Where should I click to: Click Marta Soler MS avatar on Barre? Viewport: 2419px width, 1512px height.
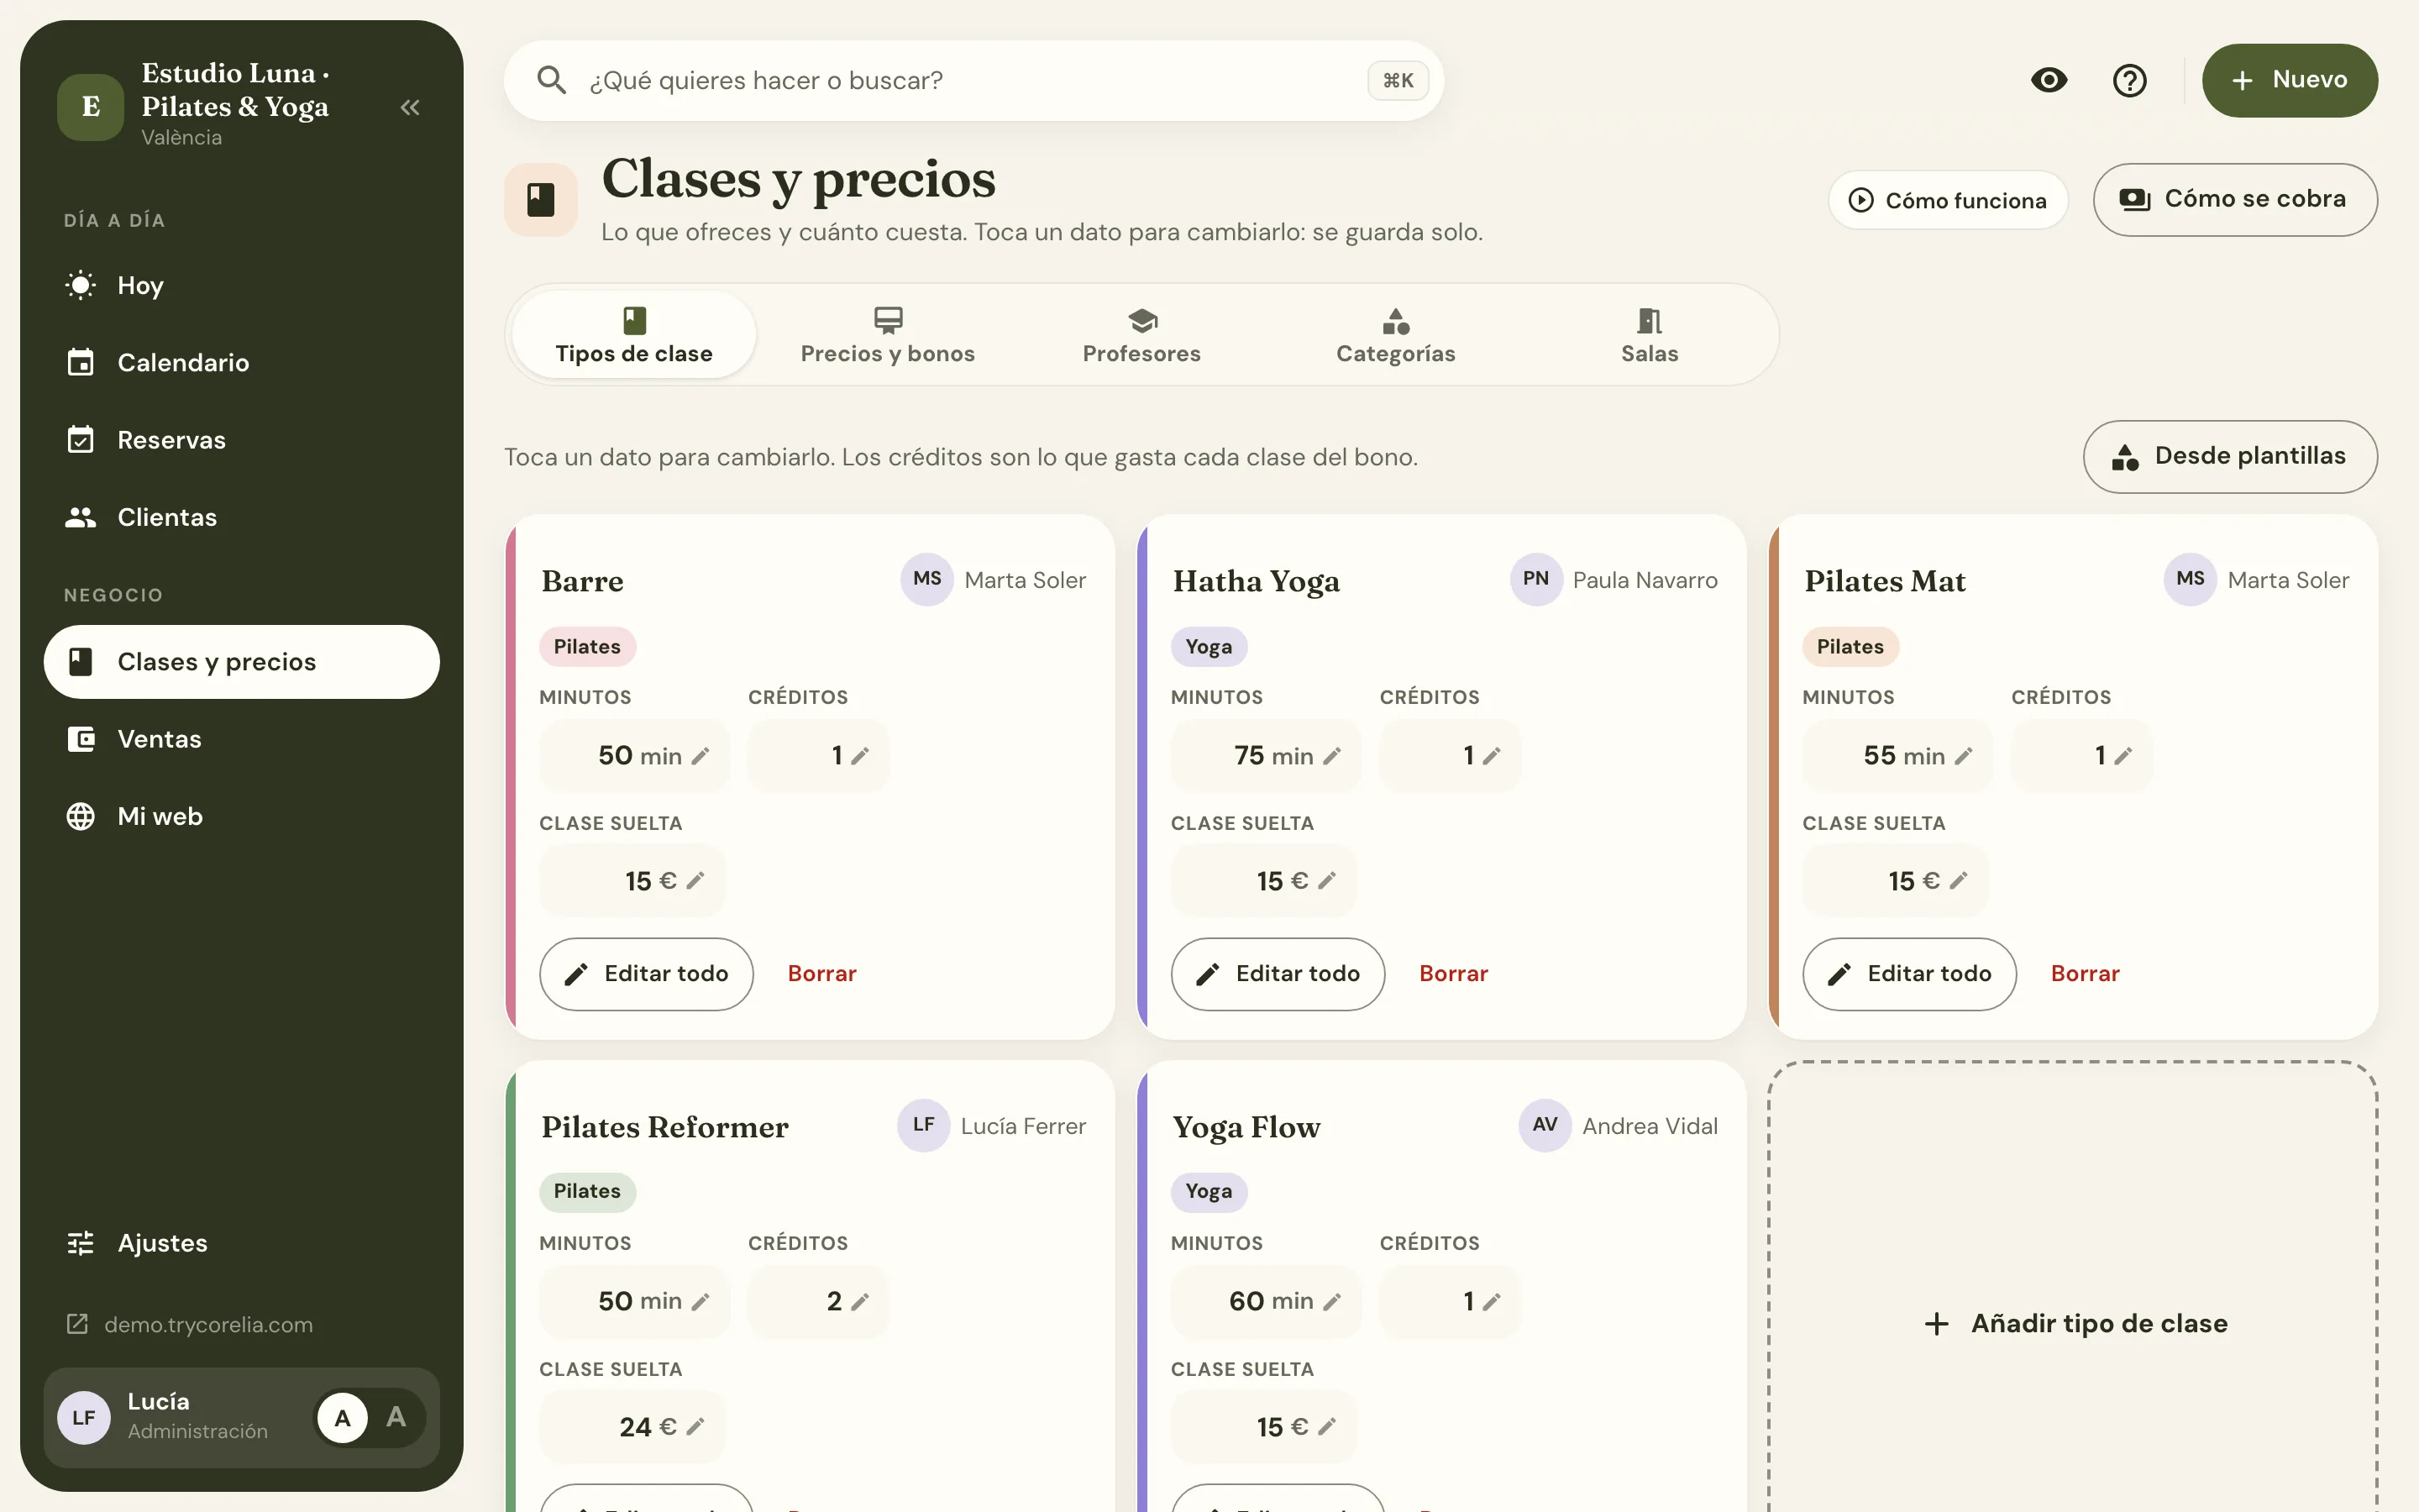tap(926, 579)
